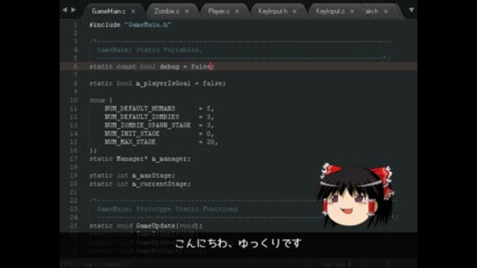Screen dimensions: 477x268
Task: Close the Player.c tab
Action: coord(237,11)
